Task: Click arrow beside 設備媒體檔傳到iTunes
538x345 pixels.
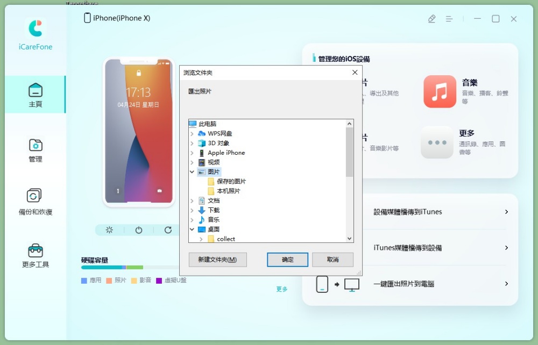Action: [x=506, y=212]
